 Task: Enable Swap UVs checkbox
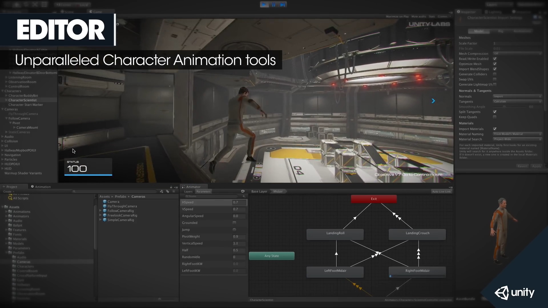coord(495,79)
